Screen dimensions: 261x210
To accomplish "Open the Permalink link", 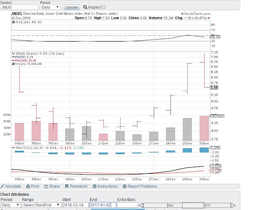I will [x=79, y=186].
